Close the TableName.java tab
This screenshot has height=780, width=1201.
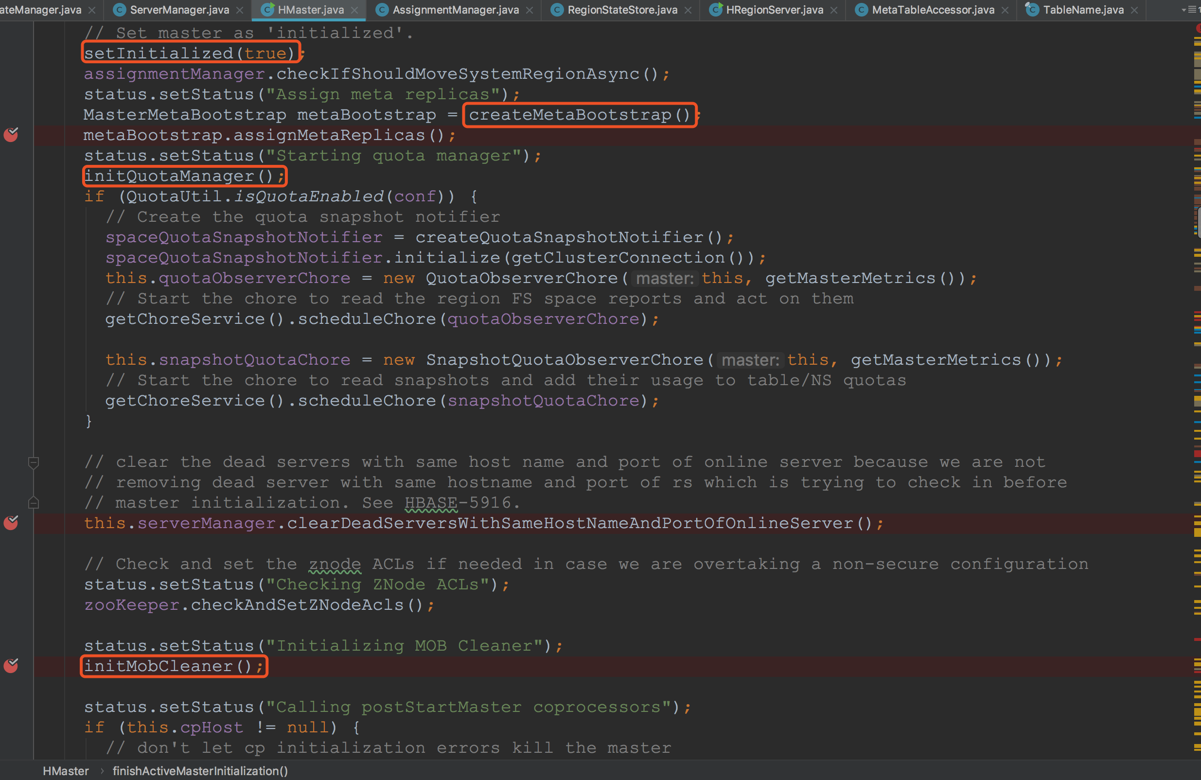(x=1134, y=10)
